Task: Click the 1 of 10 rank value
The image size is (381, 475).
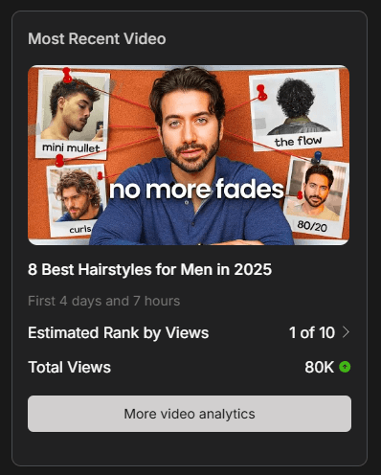Action: 312,332
